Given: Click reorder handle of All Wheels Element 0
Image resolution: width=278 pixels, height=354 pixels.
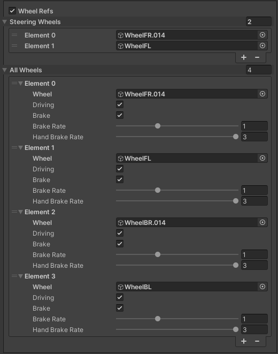Looking at the screenshot, I should [x=14, y=84].
